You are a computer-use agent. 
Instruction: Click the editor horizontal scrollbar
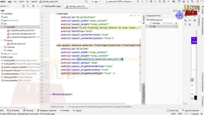coord(88,104)
